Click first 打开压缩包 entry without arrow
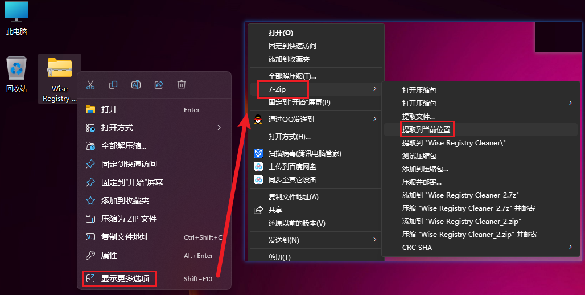 (x=480, y=90)
